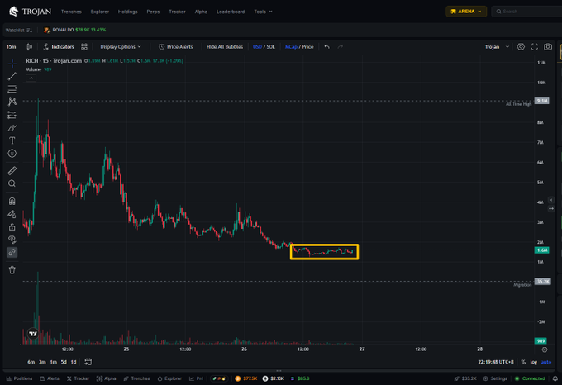Screen dimensions: 562x385
Task: Remove drawings with trash icon
Action: [12, 270]
